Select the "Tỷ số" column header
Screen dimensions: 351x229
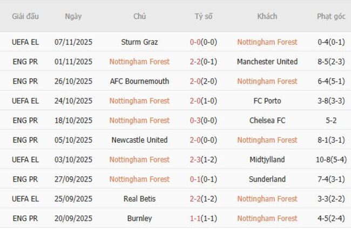(x=204, y=16)
